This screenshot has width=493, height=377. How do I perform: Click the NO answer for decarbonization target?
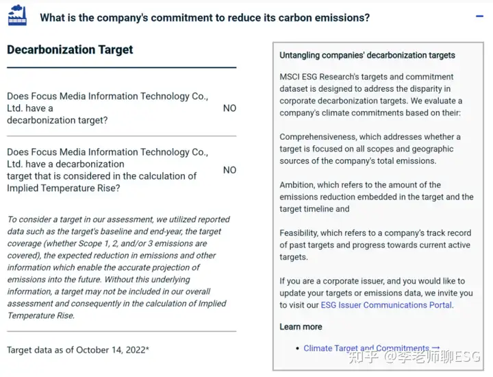[x=229, y=108]
